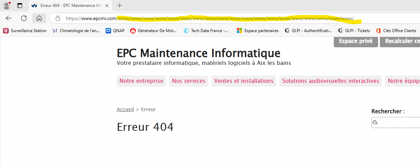The height and width of the screenshot is (166, 420).
Task: Click the Espace privé button
Action: [x=356, y=41]
